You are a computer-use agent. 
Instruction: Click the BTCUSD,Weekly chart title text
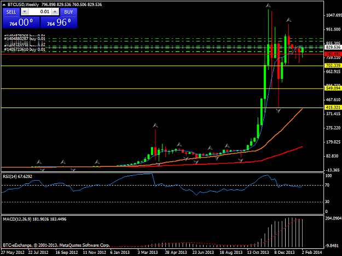click(23, 4)
